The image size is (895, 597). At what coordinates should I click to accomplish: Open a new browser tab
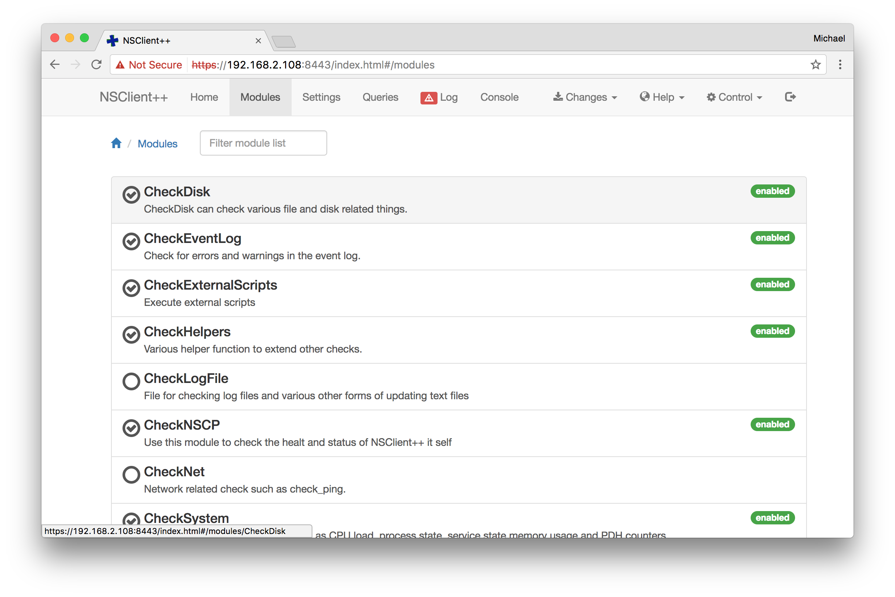coord(284,41)
